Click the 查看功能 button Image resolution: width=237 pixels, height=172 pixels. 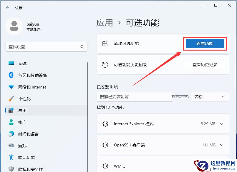(x=205, y=43)
